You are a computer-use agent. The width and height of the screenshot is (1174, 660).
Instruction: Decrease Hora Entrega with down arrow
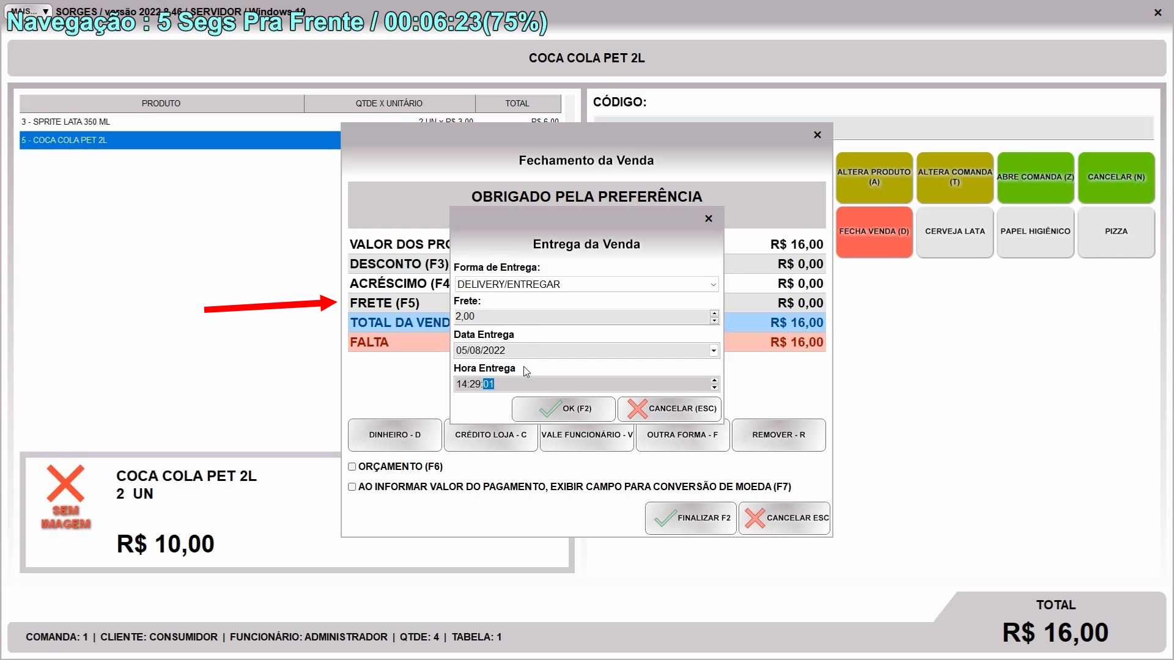(714, 387)
